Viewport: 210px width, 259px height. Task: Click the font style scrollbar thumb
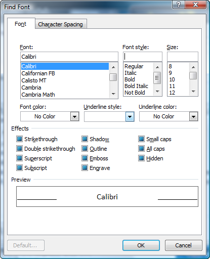157,78
